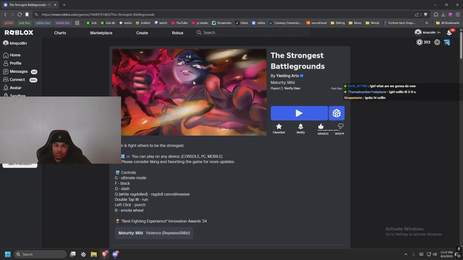Open the kick live bookmark
463x260 pixels.
tap(25, 23)
